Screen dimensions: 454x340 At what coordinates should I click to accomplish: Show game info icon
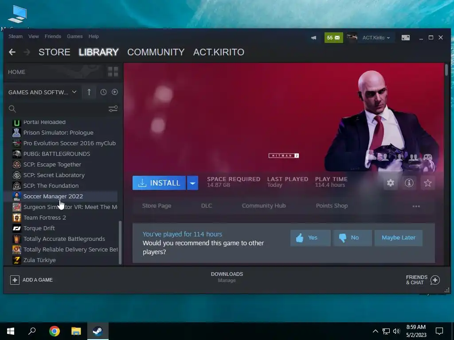409,183
